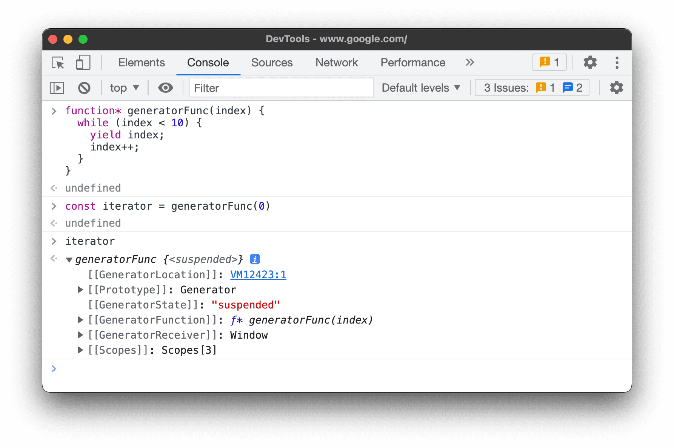Expand the [[Prototype]] Generator entry
Image resolution: width=674 pixels, height=448 pixels.
pyautogui.click(x=80, y=289)
